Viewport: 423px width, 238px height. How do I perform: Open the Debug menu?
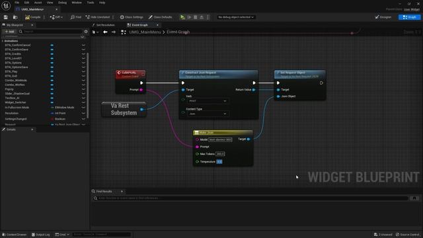[x=62, y=3]
